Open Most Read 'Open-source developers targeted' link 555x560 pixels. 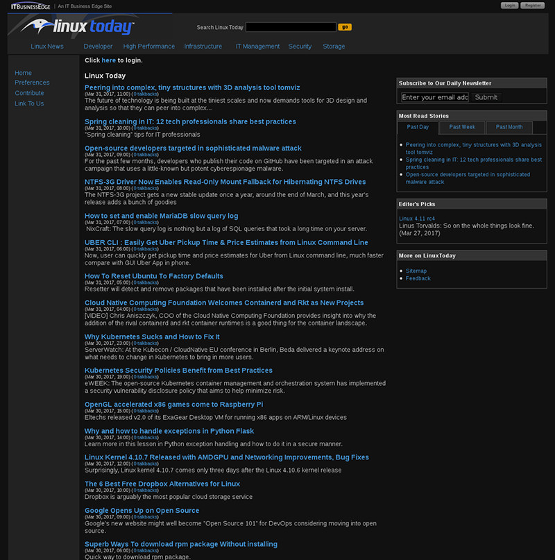coord(468,178)
